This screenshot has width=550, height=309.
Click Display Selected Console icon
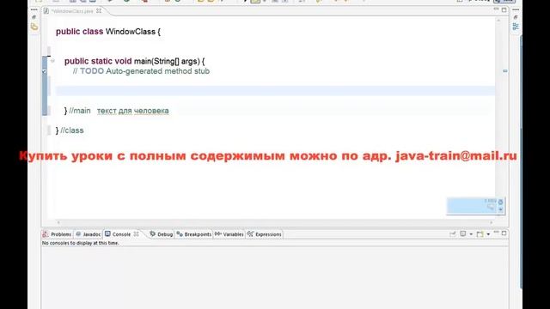click(x=463, y=234)
